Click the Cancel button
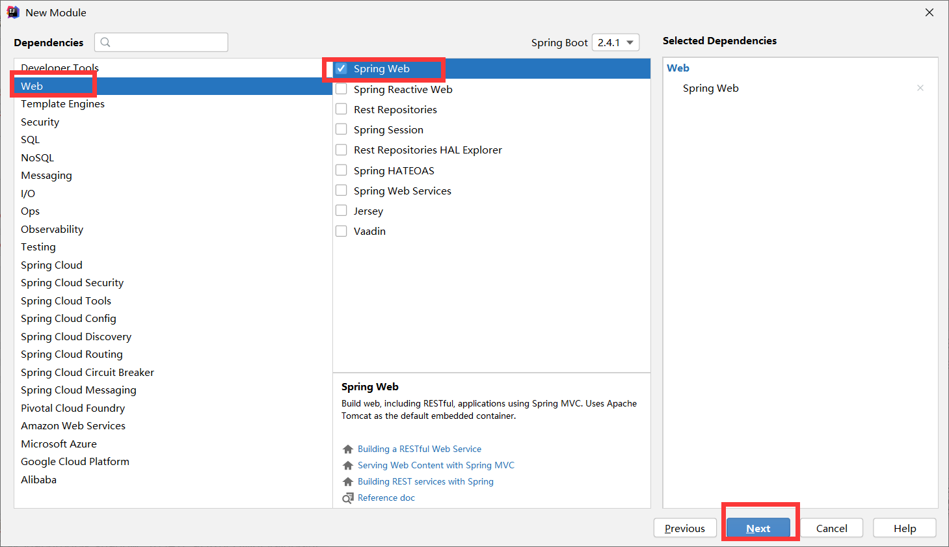The image size is (949, 547). coord(832,528)
